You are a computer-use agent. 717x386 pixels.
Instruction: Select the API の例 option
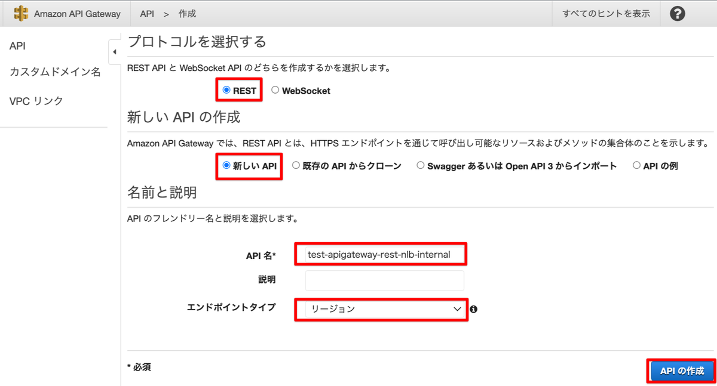click(636, 166)
